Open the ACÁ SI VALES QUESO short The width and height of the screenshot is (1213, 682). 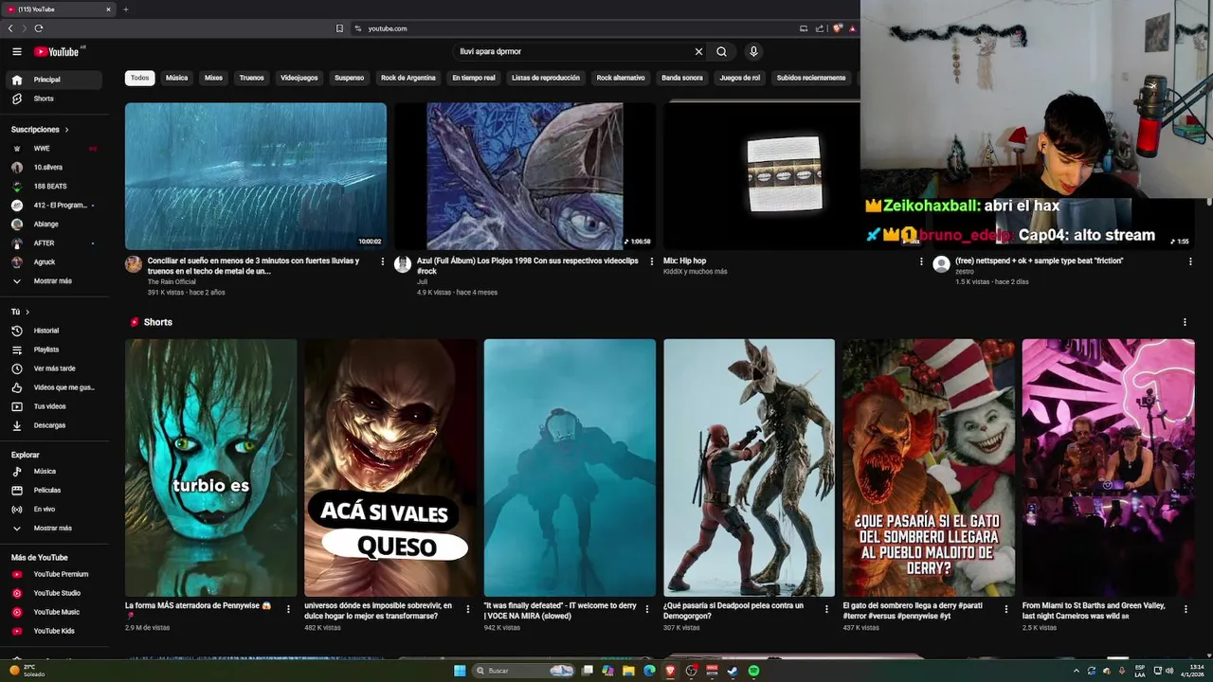tap(390, 468)
